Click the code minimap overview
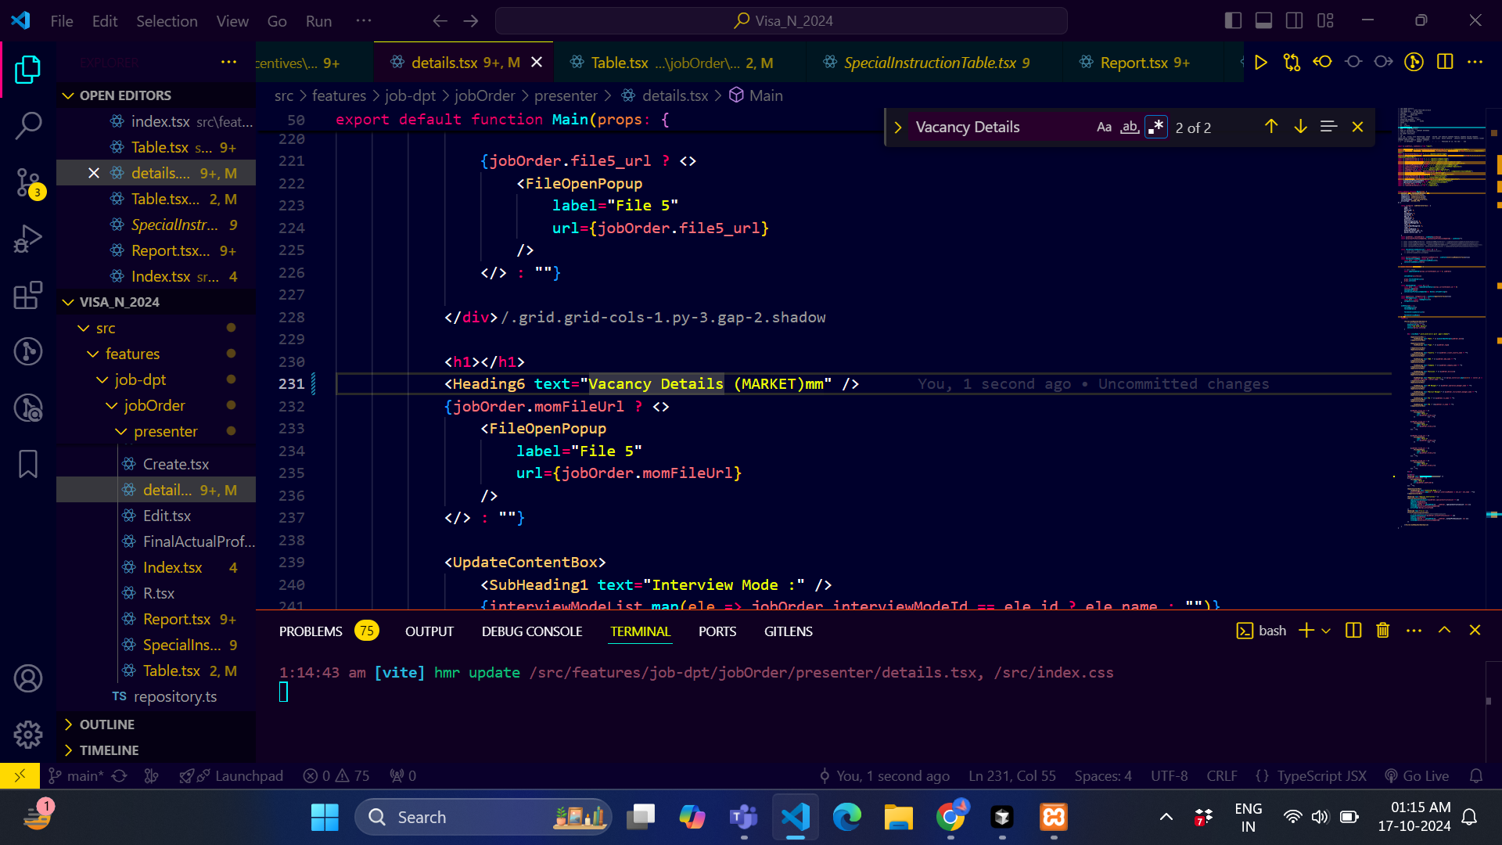 click(x=1441, y=313)
